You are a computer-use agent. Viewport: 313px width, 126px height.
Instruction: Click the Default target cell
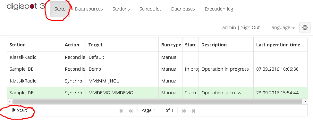pos(122,57)
